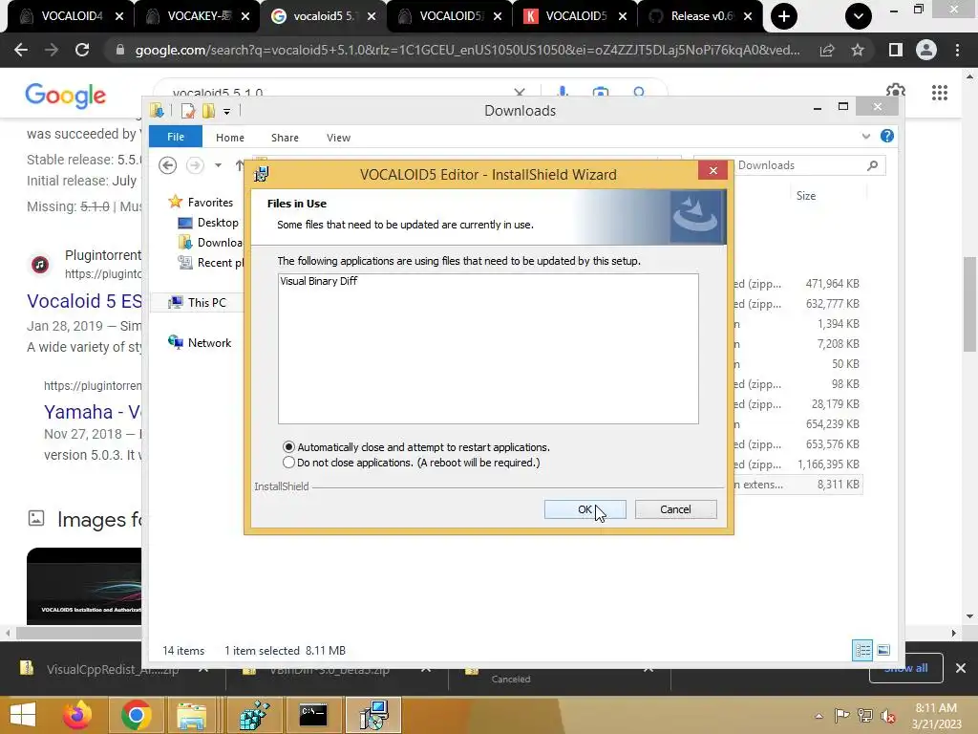The width and height of the screenshot is (978, 734).
Task: Select the selected 8,311 KB file row
Action: (797, 485)
